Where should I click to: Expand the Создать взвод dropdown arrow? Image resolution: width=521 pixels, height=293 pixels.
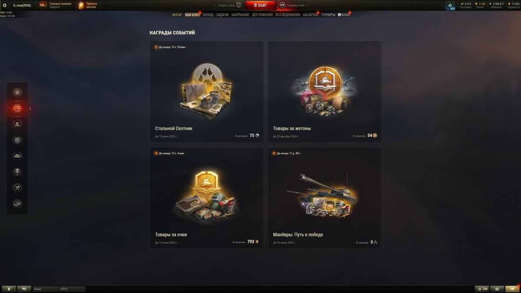215,5
